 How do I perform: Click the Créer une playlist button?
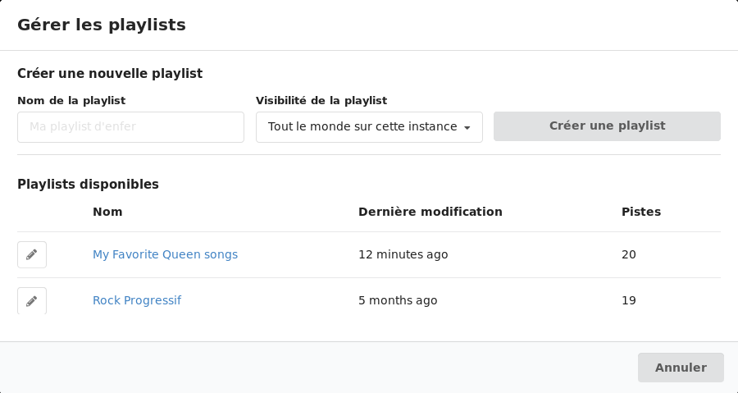(607, 126)
